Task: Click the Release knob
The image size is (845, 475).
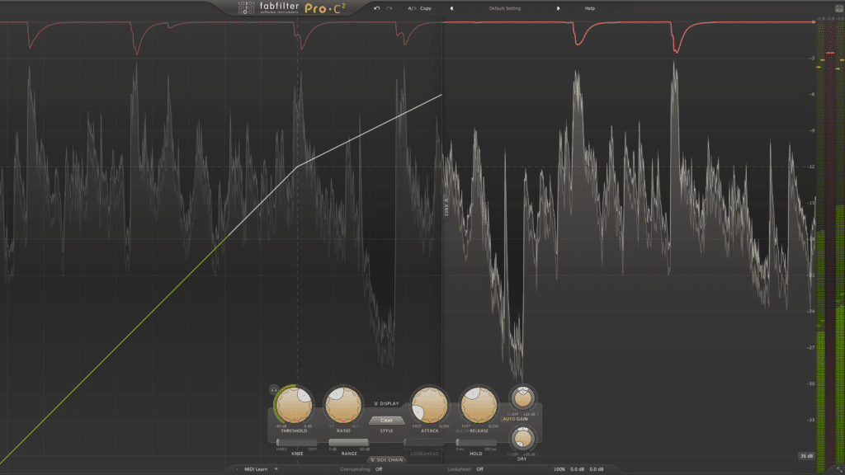Action: (478, 405)
